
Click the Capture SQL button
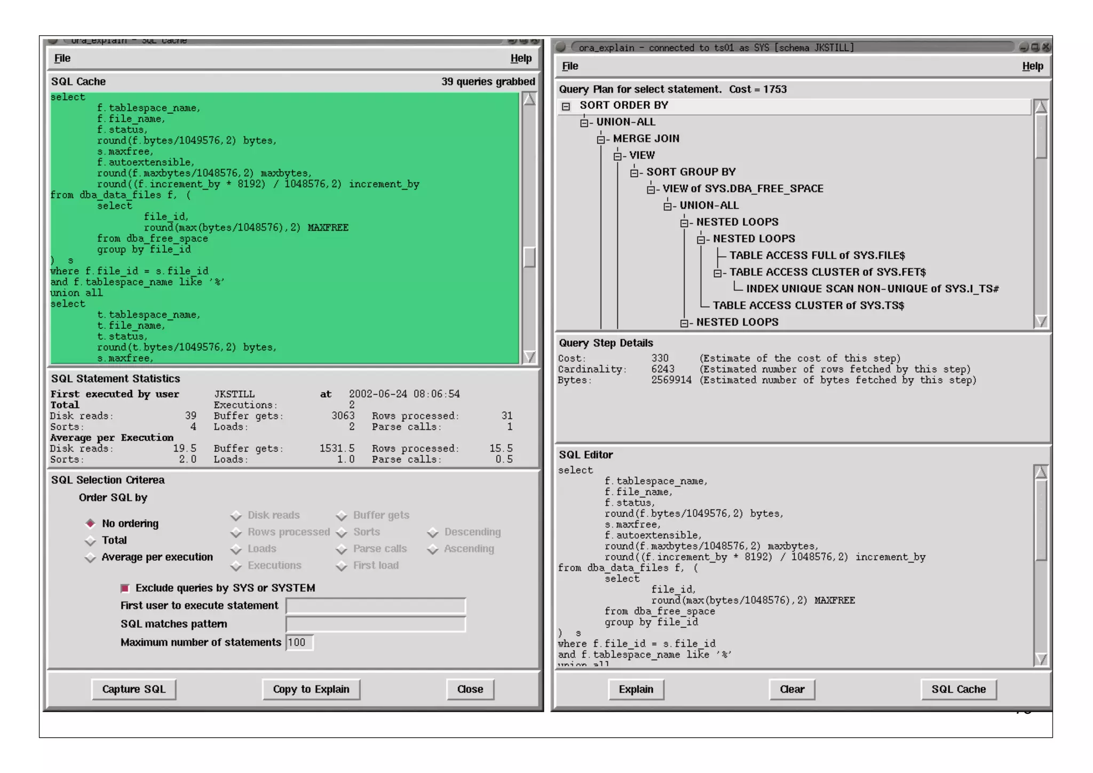pyautogui.click(x=133, y=689)
